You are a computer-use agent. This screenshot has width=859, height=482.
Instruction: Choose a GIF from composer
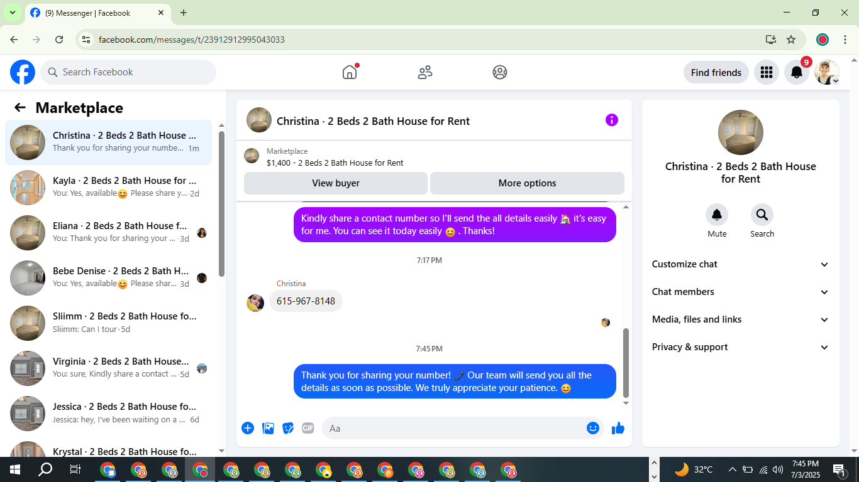(308, 428)
